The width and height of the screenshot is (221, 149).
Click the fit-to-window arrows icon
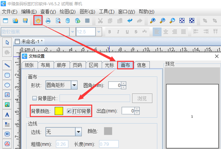tap(182, 21)
